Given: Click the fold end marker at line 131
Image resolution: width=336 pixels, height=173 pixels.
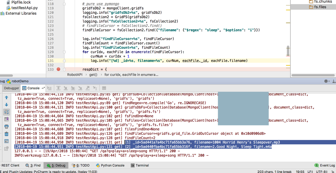Looking at the screenshot, I should tap(64, 61).
